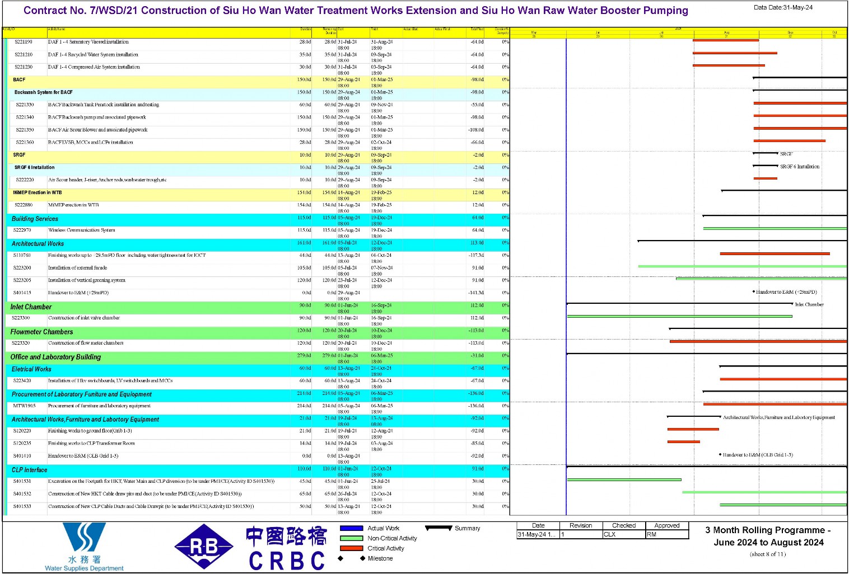Click the blue Actual Work legend swatch

(x=351, y=528)
